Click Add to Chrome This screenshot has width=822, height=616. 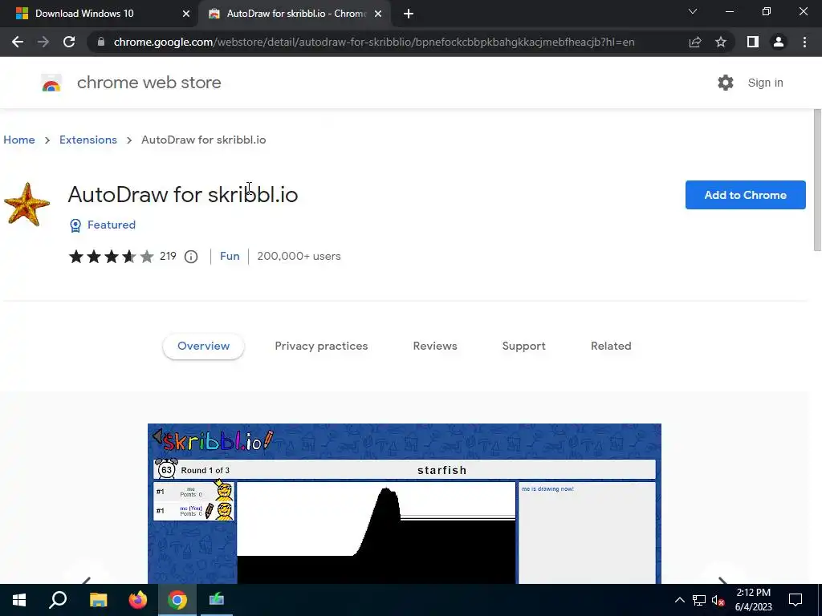tap(745, 195)
